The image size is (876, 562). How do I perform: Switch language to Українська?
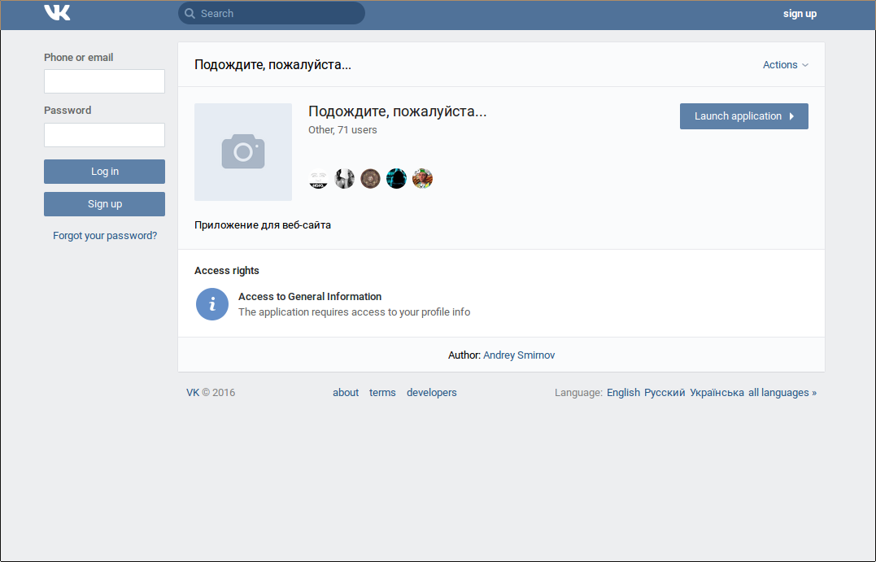[717, 393]
